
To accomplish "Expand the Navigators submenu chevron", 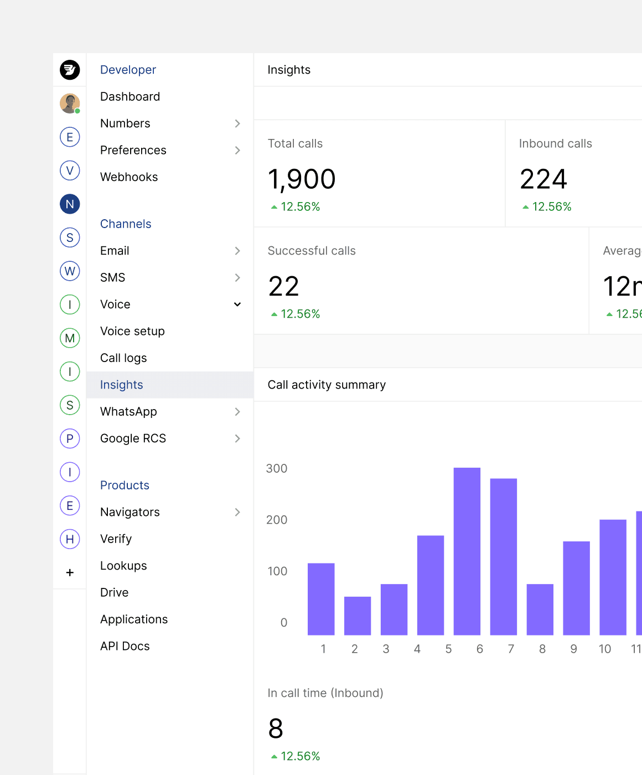I will coord(237,512).
